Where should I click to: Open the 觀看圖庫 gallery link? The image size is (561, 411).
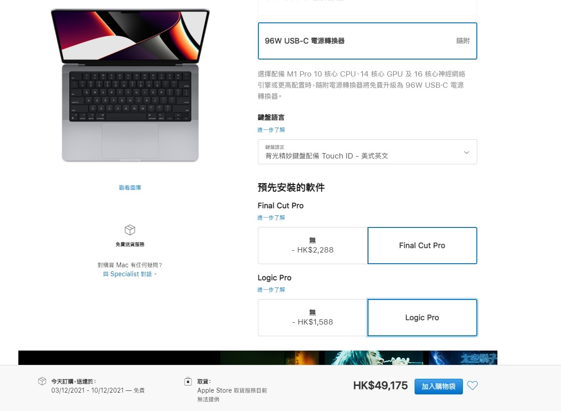130,188
